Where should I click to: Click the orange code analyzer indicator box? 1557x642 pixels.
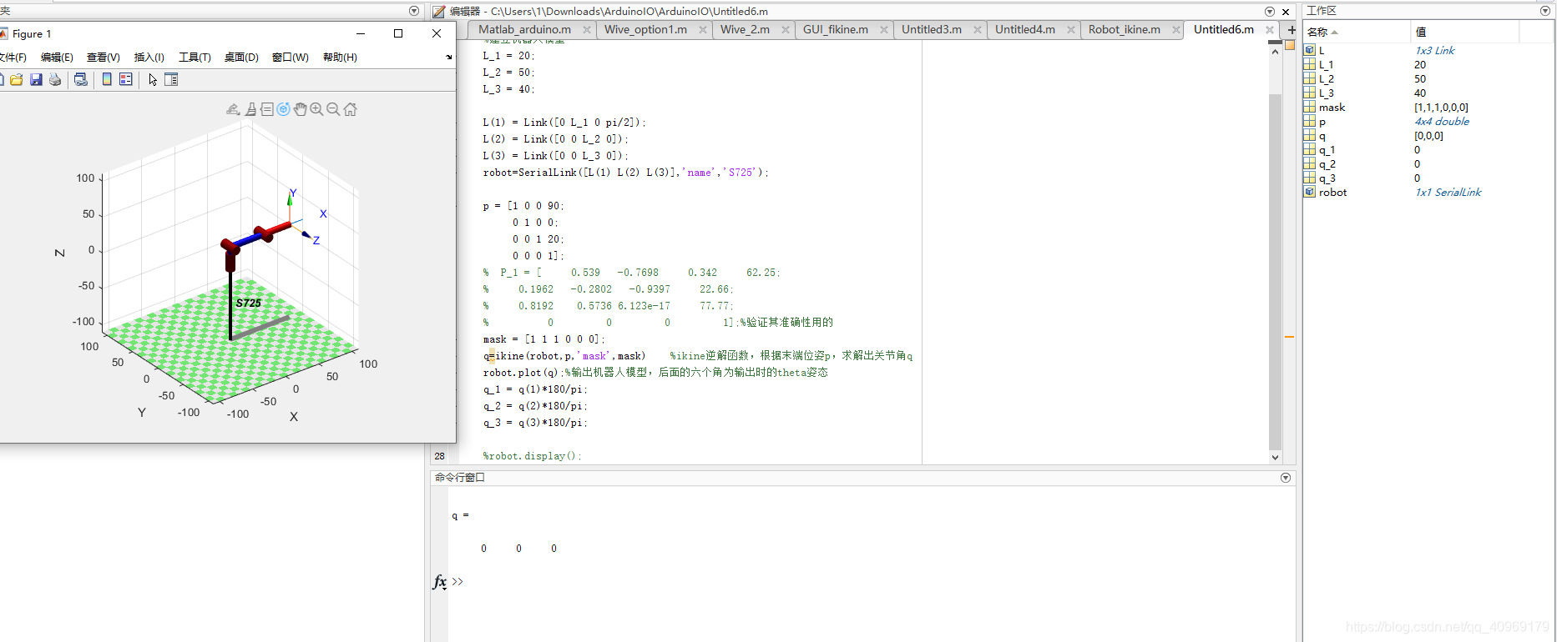tap(1290, 45)
